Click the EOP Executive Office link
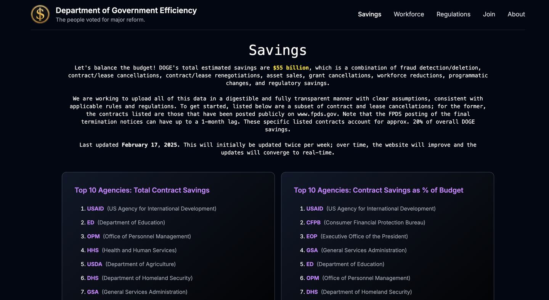The width and height of the screenshot is (549, 300). 312,236
